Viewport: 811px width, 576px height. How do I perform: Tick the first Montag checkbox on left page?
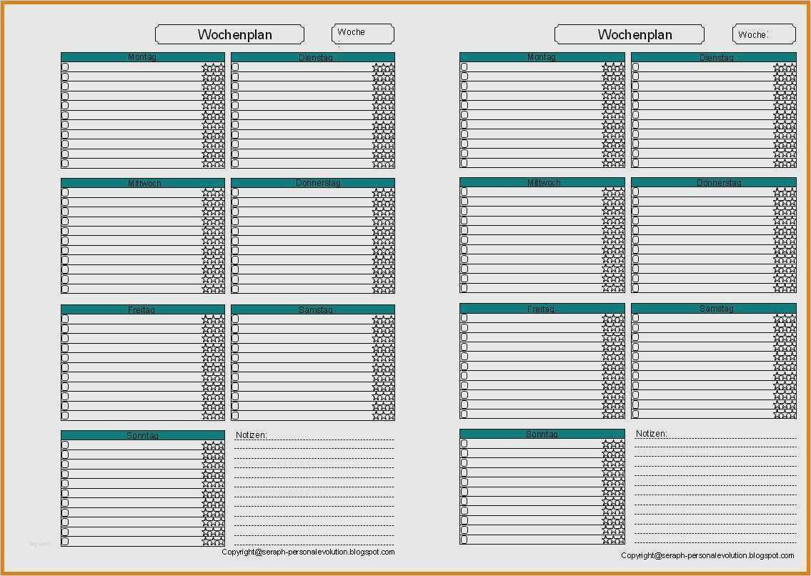[65, 67]
